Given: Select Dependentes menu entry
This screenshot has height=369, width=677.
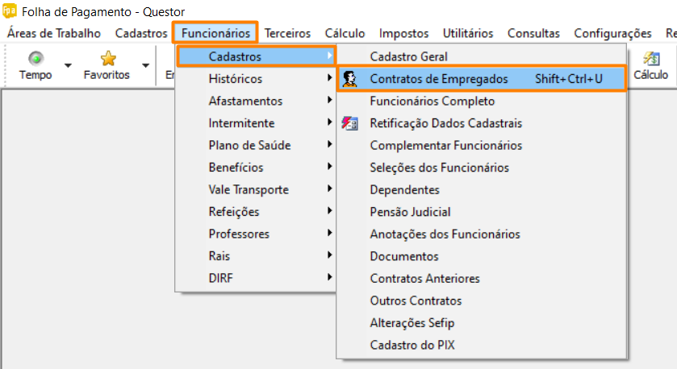Looking at the screenshot, I should pos(404,190).
